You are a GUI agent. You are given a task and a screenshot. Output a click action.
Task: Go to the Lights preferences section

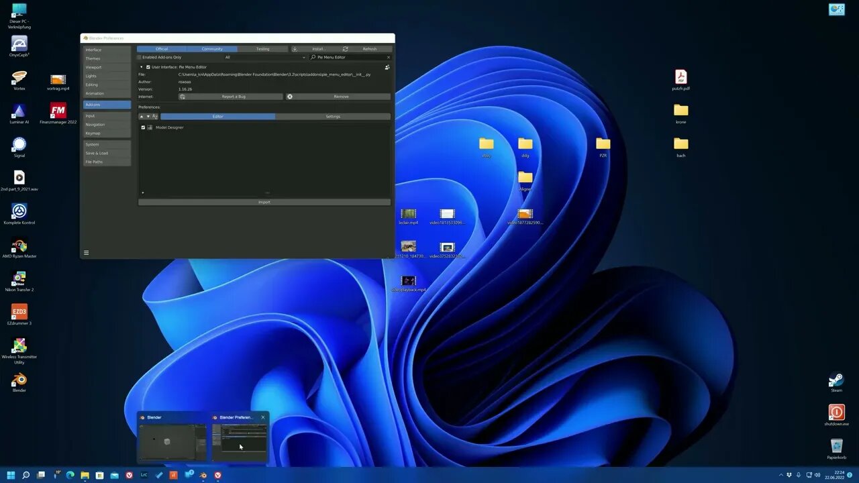click(x=107, y=76)
